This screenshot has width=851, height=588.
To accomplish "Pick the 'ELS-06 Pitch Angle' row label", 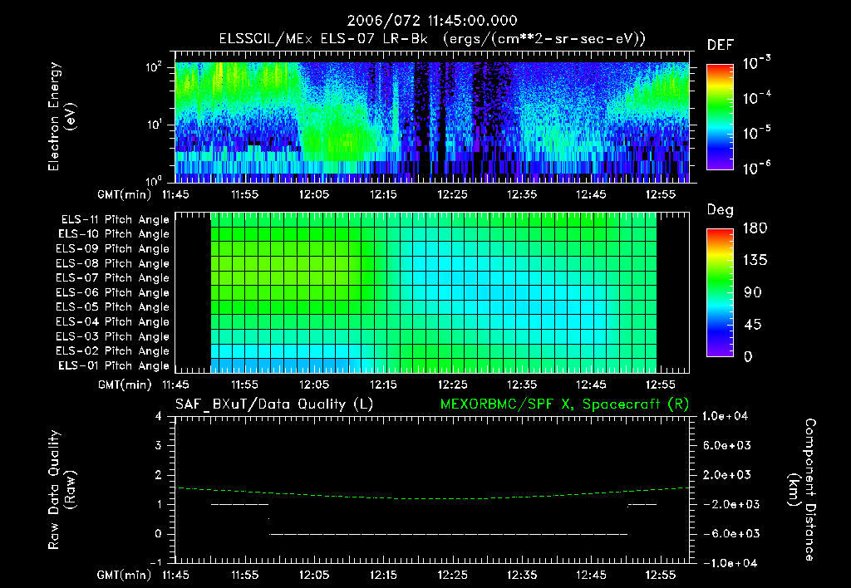I will coord(112,292).
